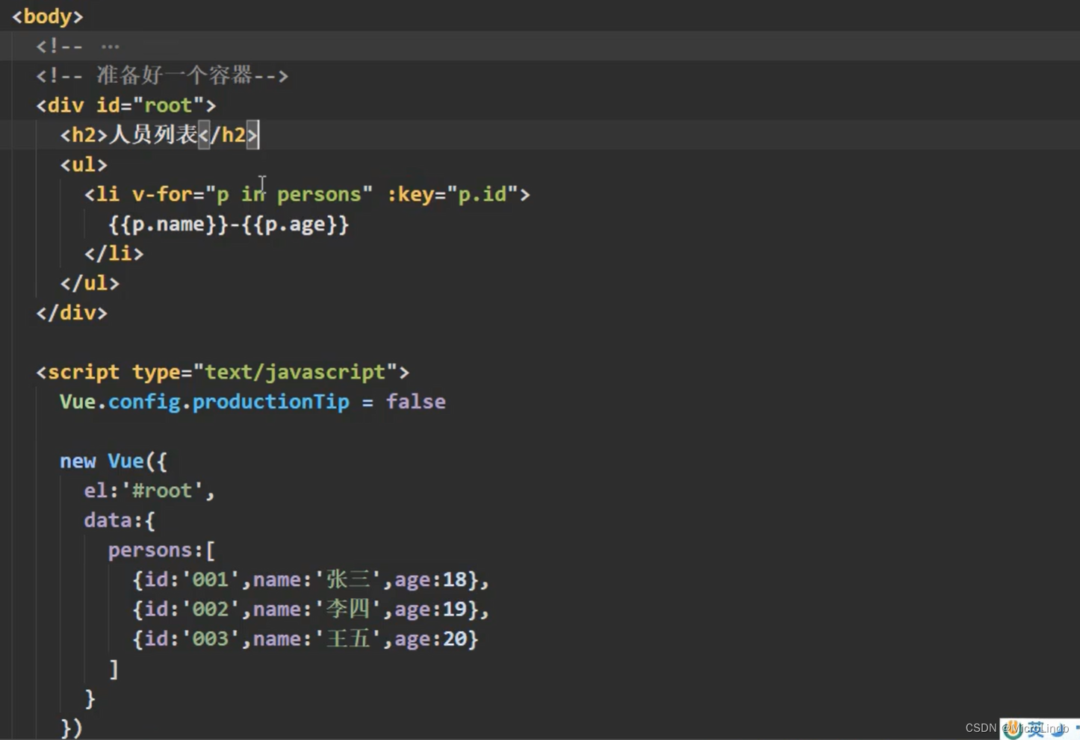Click the opening <ul> tag
This screenshot has width=1080, height=740.
click(84, 164)
